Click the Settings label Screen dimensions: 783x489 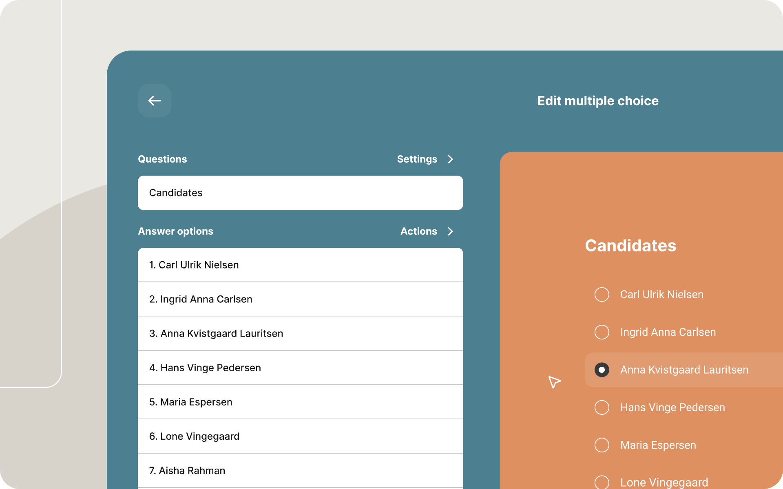[x=417, y=159]
